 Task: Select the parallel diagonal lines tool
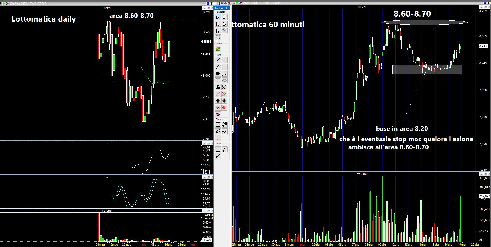pyautogui.click(x=218, y=67)
